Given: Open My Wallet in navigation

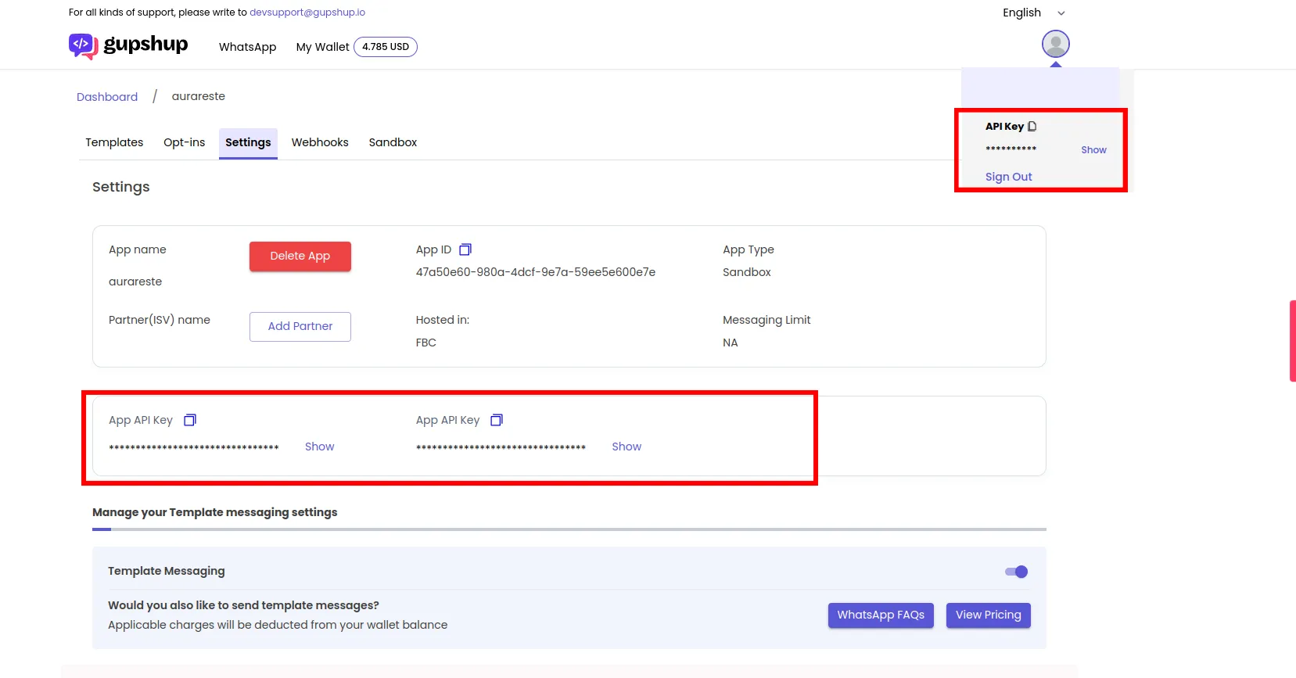Looking at the screenshot, I should (x=322, y=47).
